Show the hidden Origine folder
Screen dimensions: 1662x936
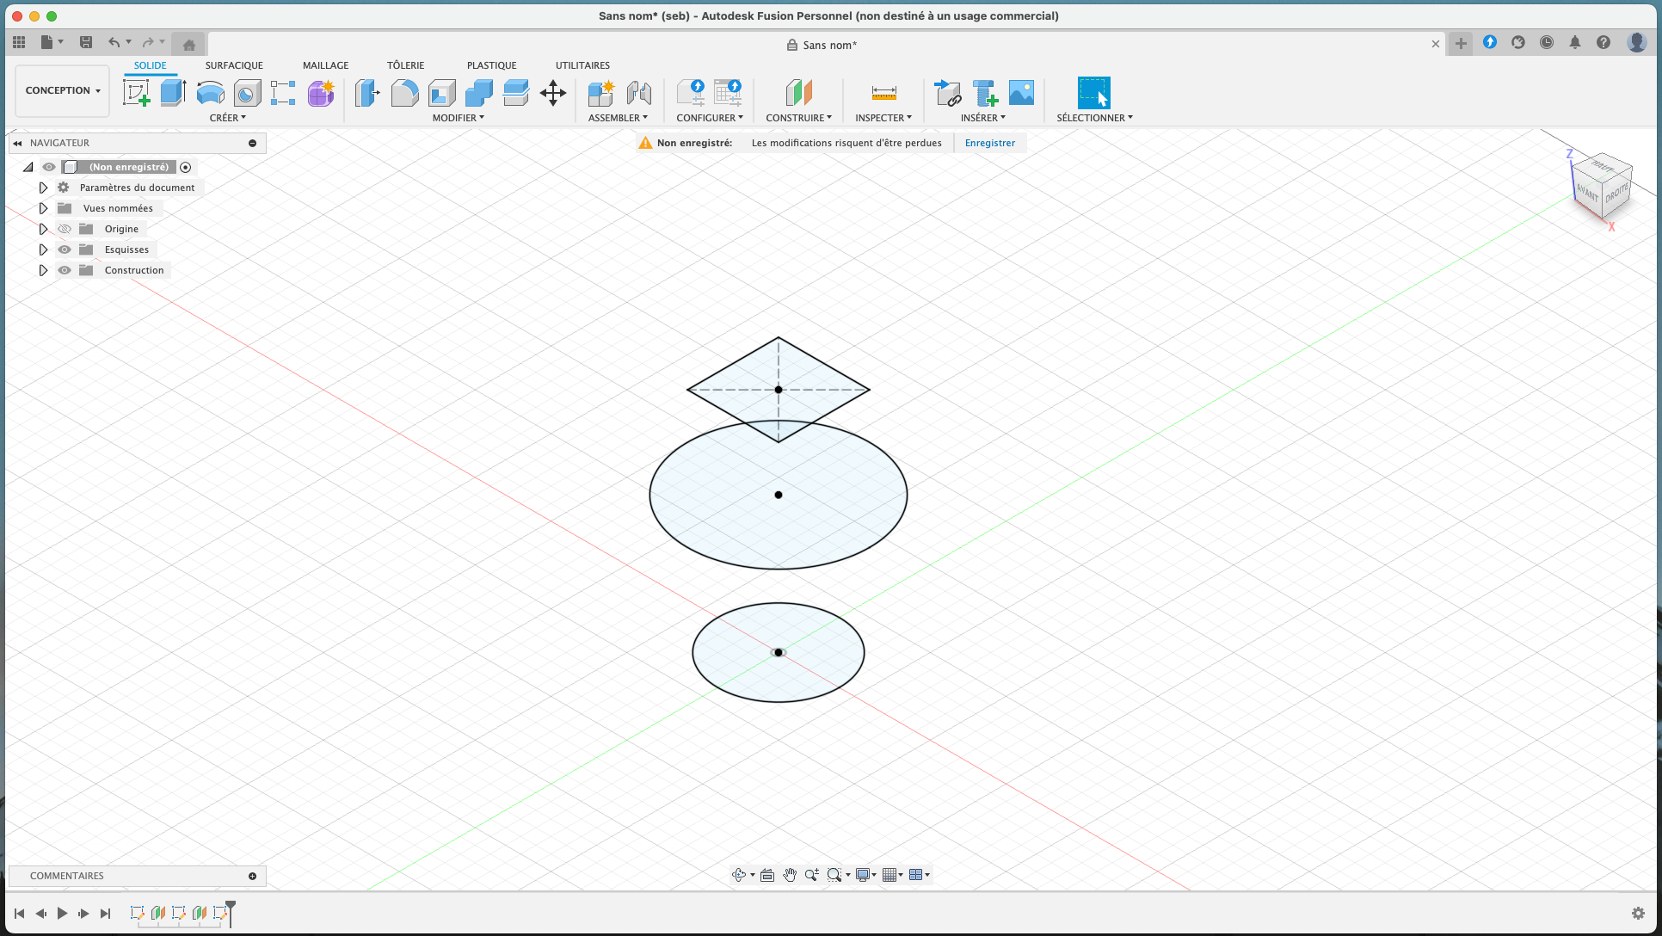point(65,229)
